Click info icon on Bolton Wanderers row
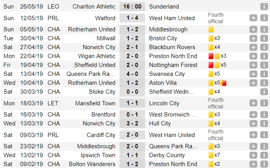270x168 pixels. pyautogui.click(x=264, y=164)
